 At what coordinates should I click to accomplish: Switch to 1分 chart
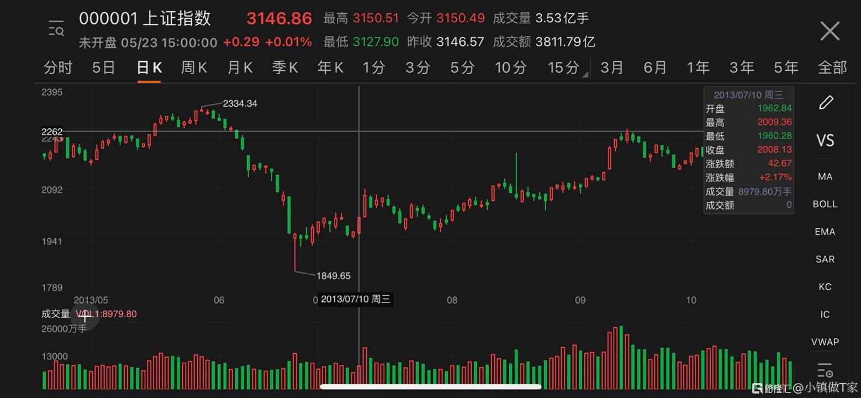[374, 67]
